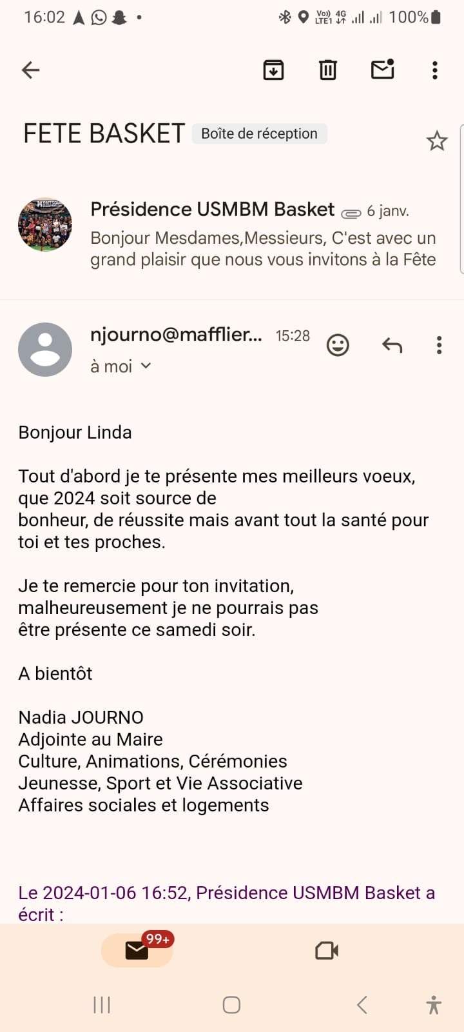Switch to the Meet video tab
The height and width of the screenshot is (1032, 464).
click(x=327, y=951)
